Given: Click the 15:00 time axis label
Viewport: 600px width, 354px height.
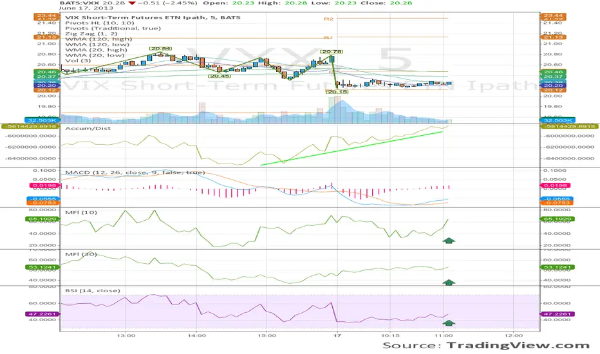Looking at the screenshot, I should click(267, 335).
